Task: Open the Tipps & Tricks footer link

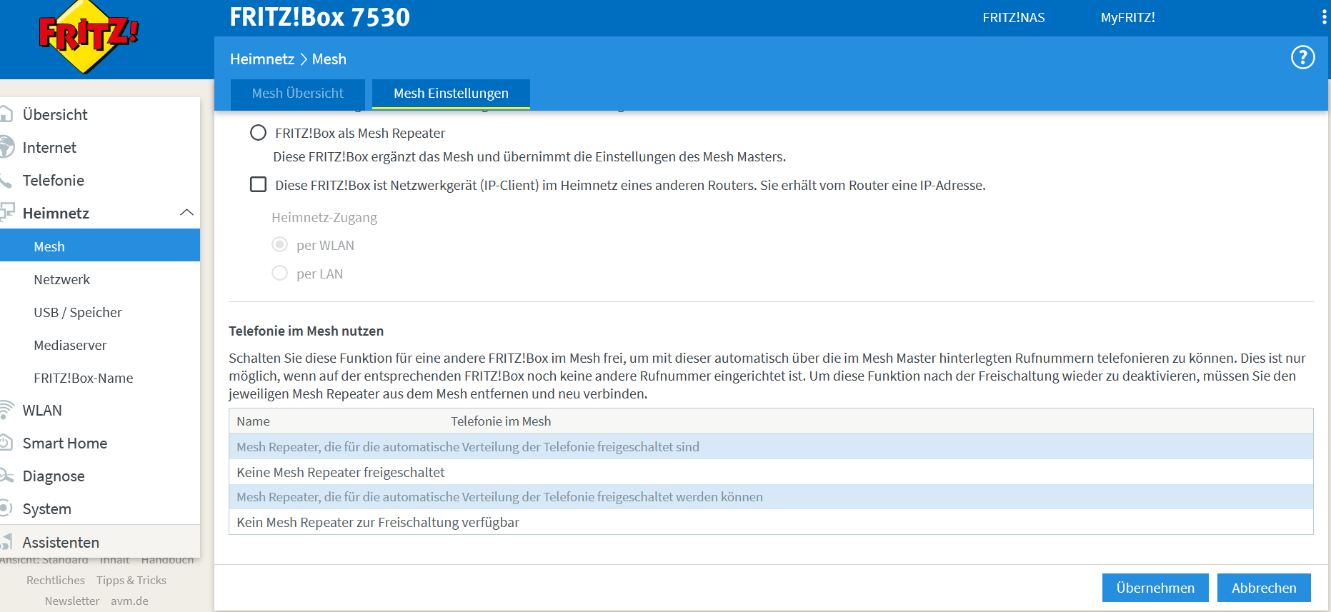Action: [131, 580]
